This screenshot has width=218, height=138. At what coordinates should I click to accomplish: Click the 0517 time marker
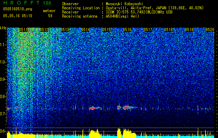point(148,30)
